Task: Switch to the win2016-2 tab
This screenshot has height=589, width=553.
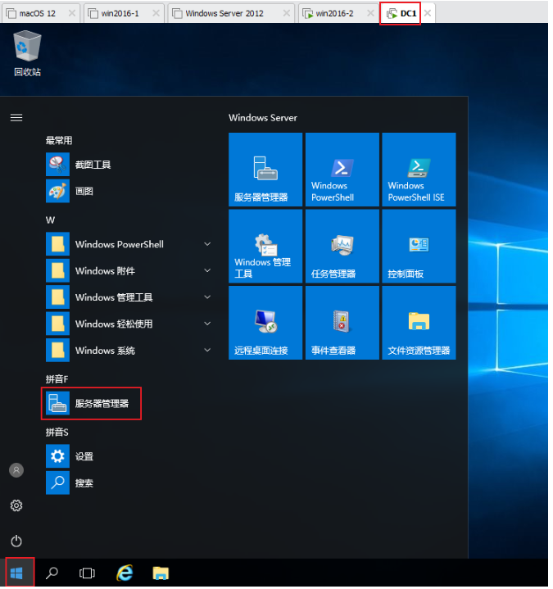Action: (340, 14)
